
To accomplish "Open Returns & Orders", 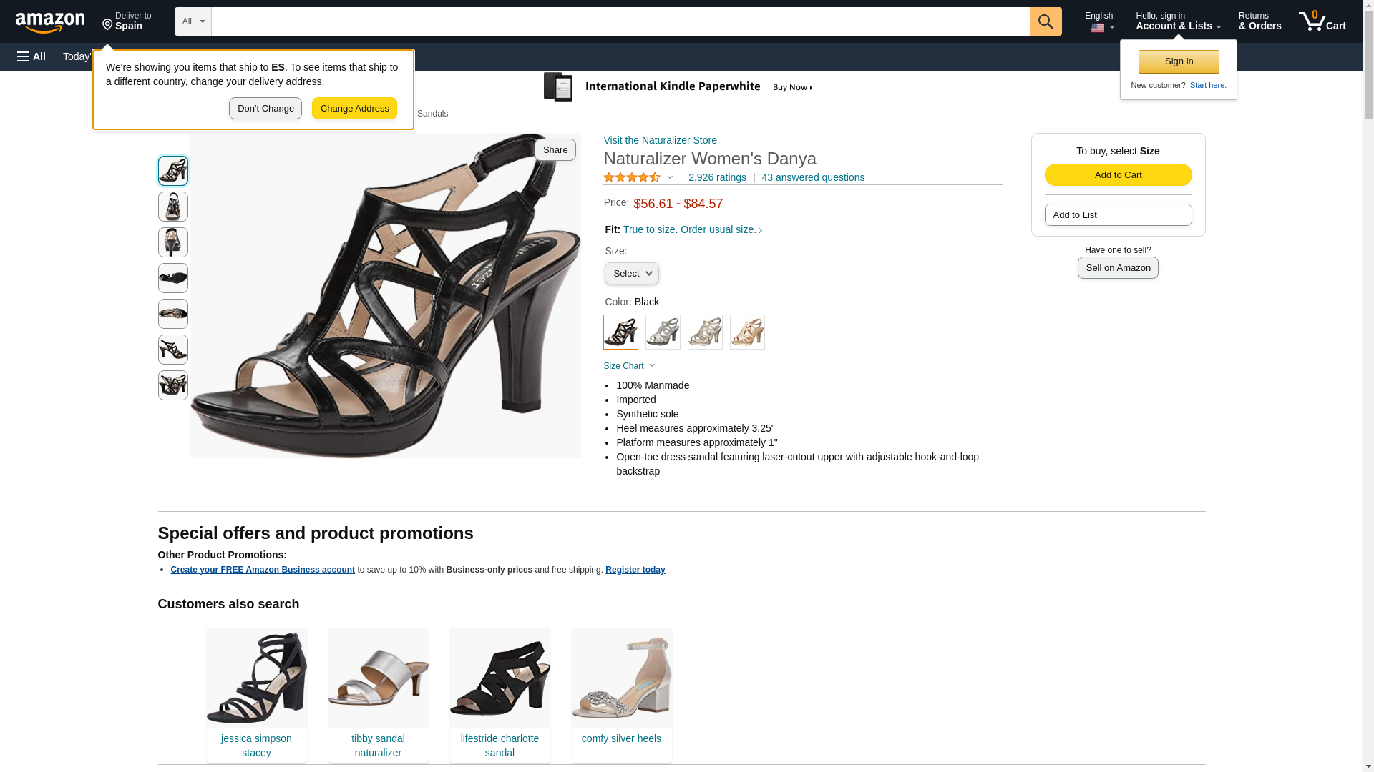I will click(1259, 21).
